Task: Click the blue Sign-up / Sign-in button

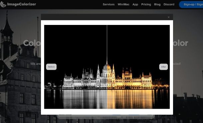Action: coord(191,5)
